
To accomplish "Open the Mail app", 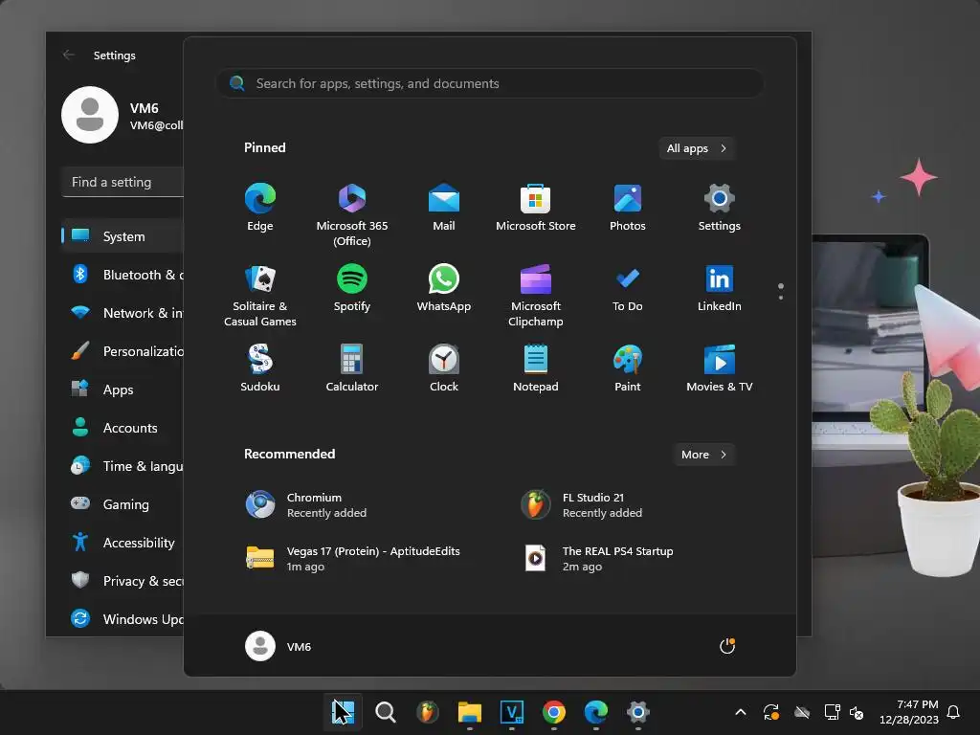I will pyautogui.click(x=444, y=208).
